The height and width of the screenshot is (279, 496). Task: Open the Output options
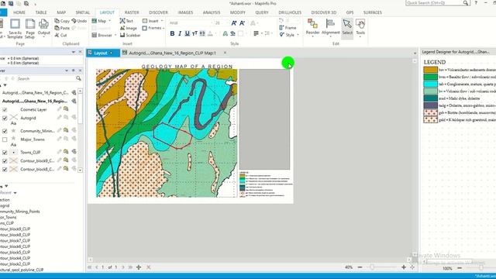tap(43, 28)
